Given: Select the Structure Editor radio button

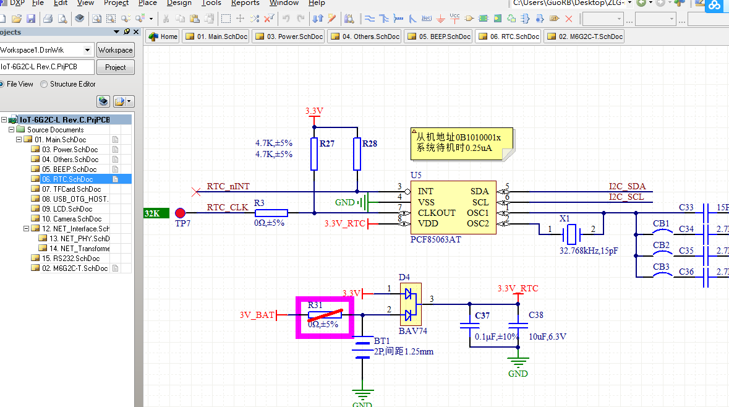Looking at the screenshot, I should click(x=44, y=84).
